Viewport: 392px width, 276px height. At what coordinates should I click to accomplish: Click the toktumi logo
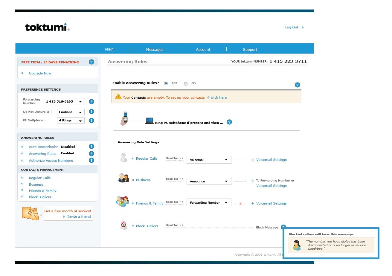tap(47, 27)
